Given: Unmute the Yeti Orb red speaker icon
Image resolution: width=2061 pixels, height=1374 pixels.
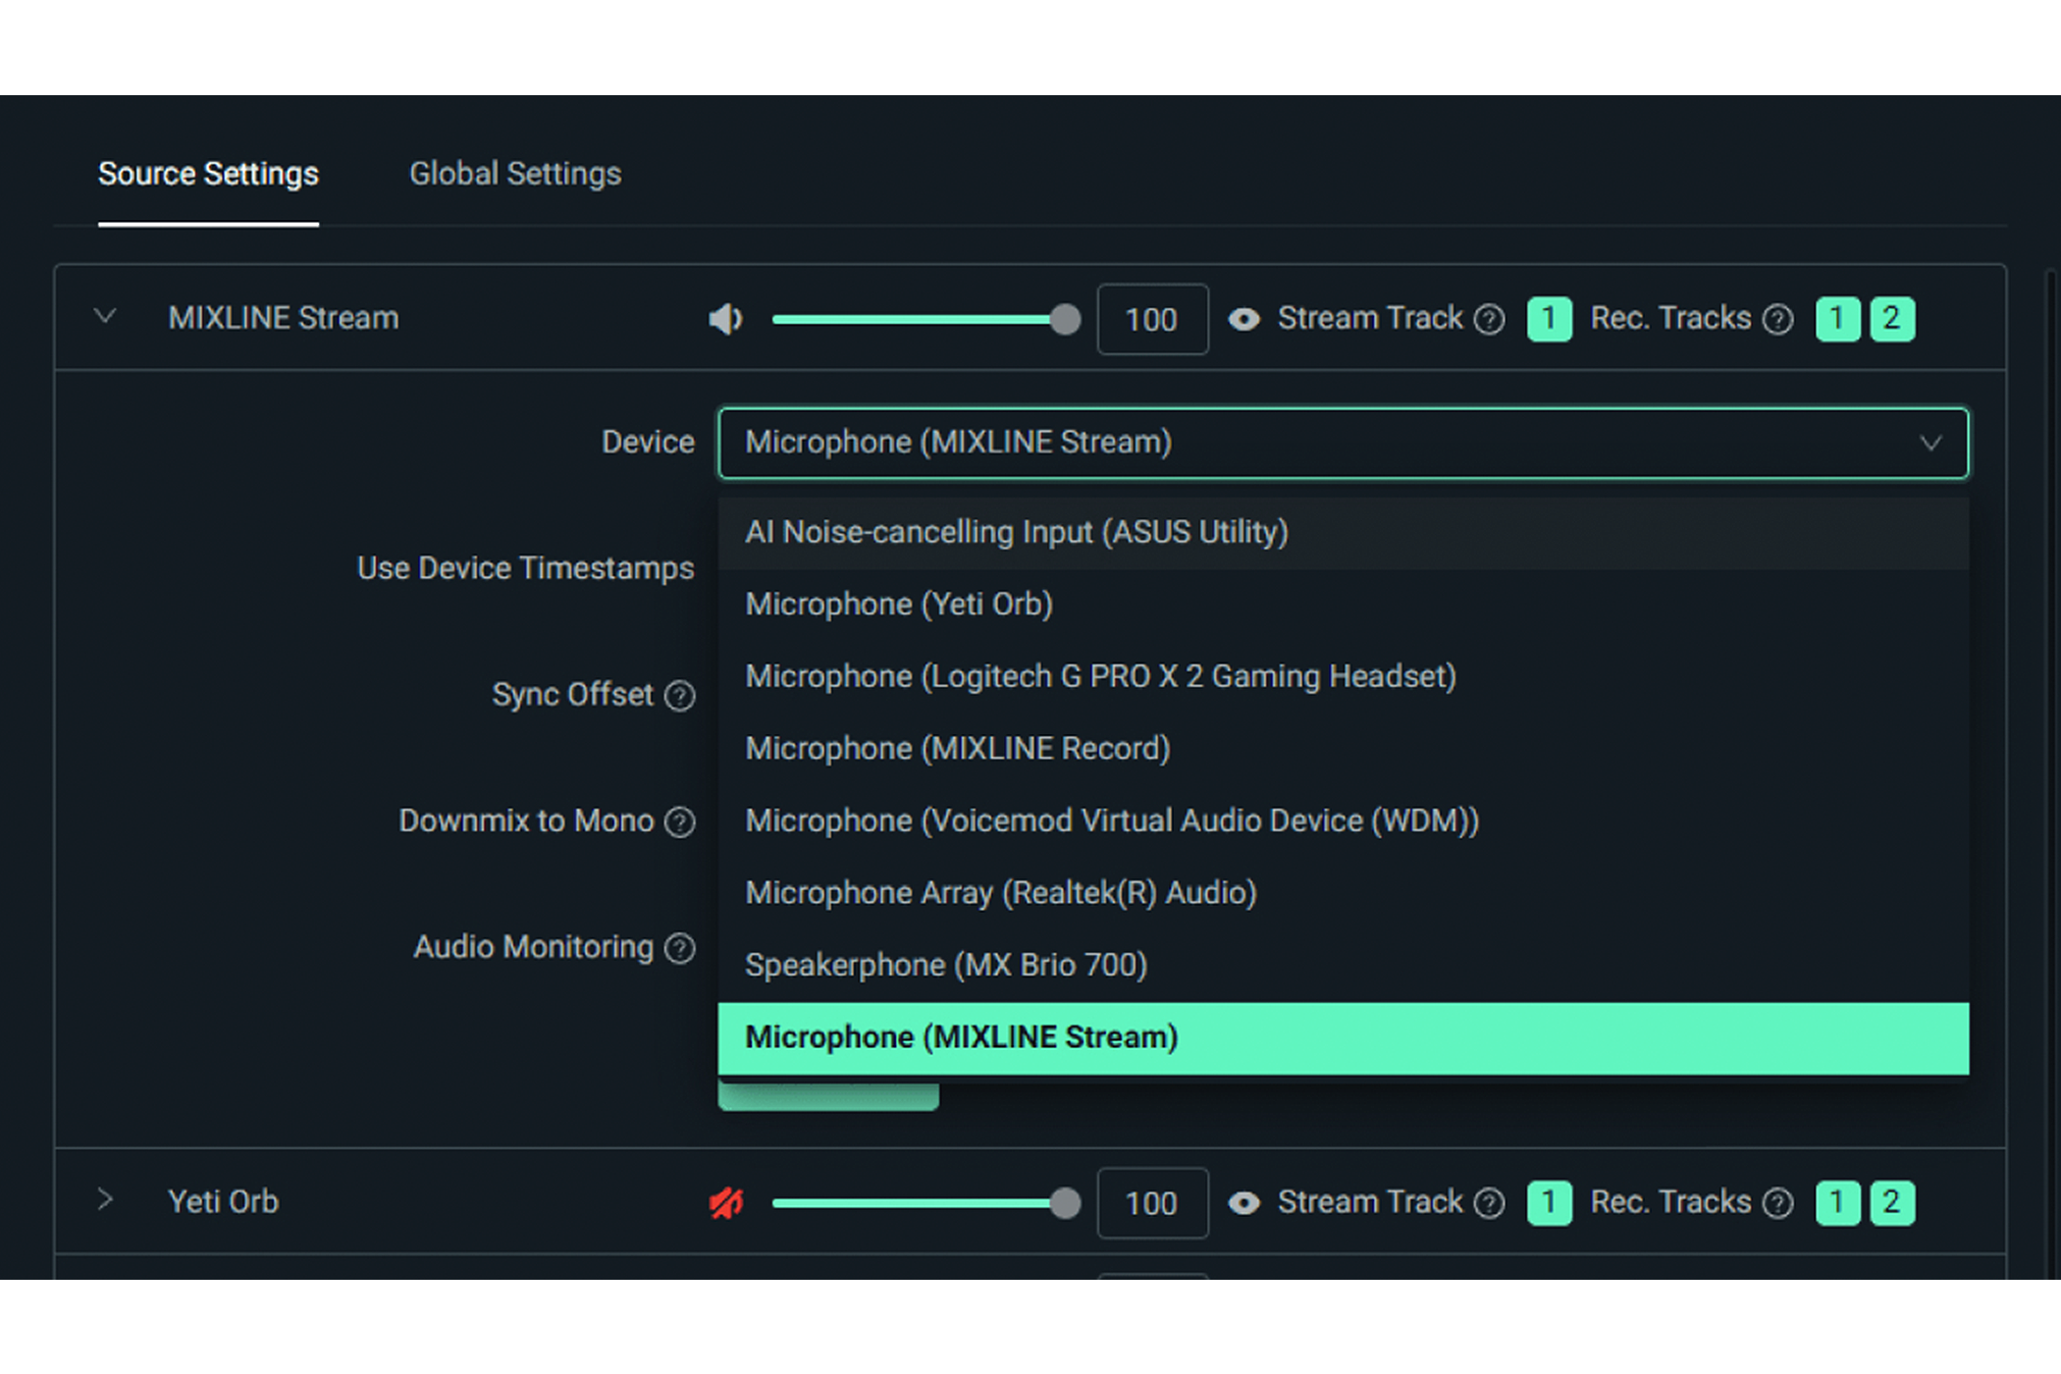Looking at the screenshot, I should (726, 1202).
